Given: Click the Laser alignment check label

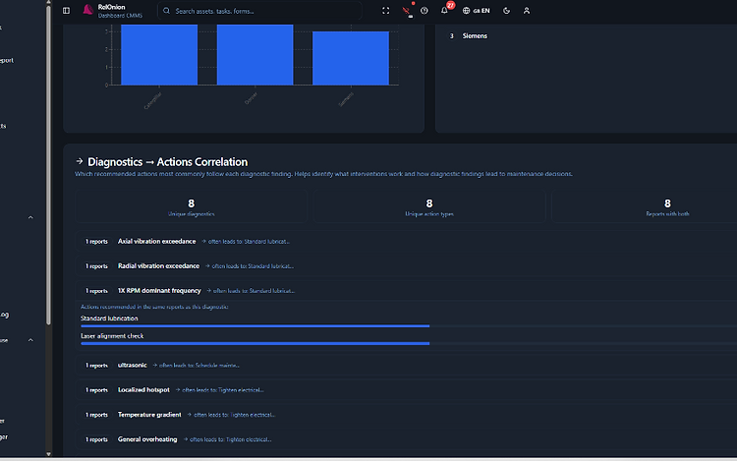Looking at the screenshot, I should point(112,336).
